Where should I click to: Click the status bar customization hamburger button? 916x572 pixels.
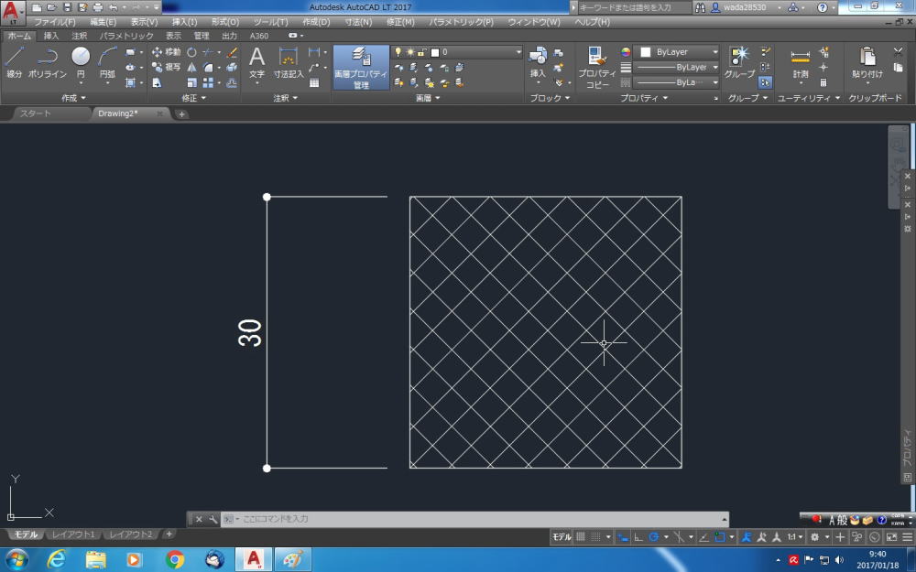coord(907,537)
